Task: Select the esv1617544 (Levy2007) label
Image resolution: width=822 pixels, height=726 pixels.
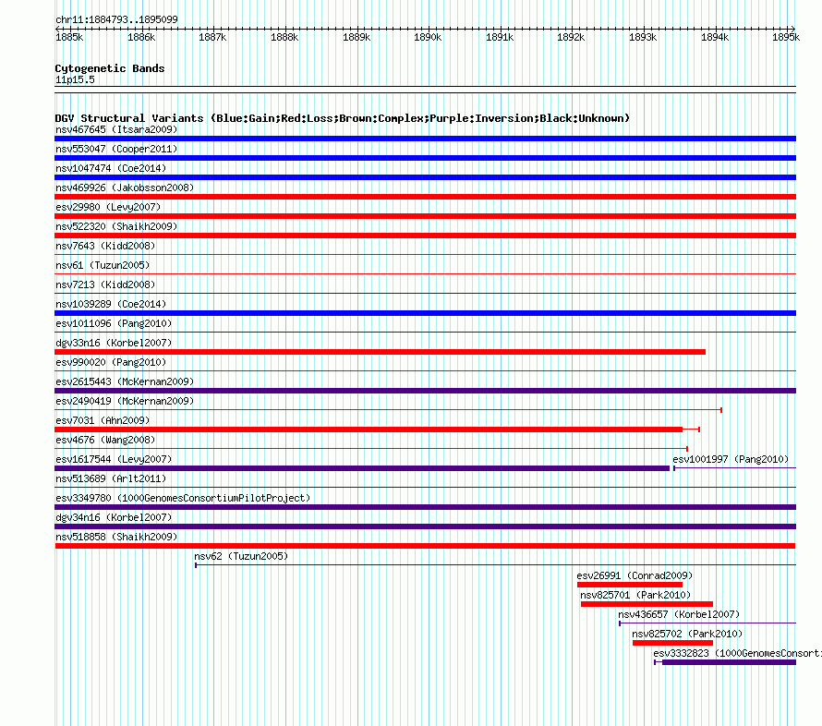Action: pyautogui.click(x=114, y=459)
